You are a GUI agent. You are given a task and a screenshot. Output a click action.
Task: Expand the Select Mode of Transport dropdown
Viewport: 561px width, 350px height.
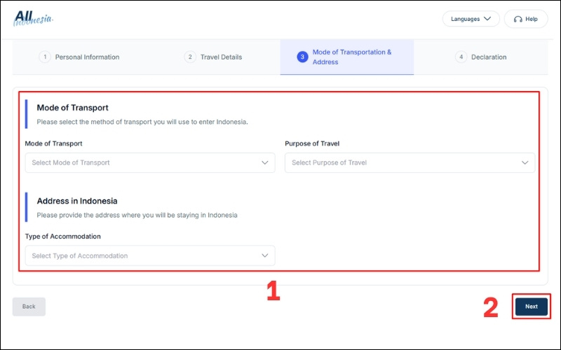pyautogui.click(x=149, y=162)
